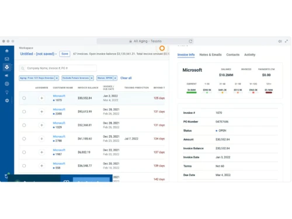Select the row for invoice 2788
Image resolution: width=292 pixels, height=219 pixels.
(24, 138)
